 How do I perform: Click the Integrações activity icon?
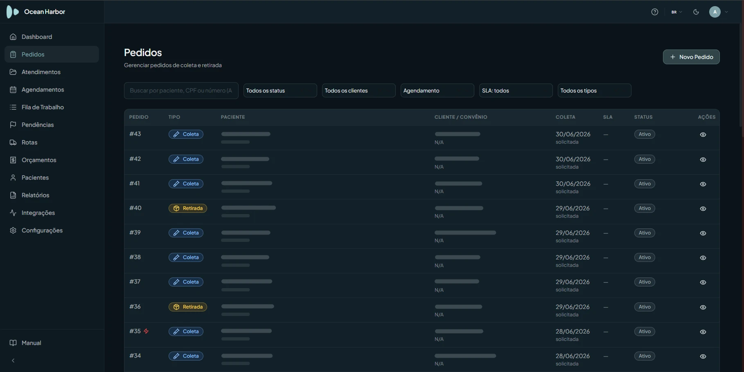pos(13,213)
